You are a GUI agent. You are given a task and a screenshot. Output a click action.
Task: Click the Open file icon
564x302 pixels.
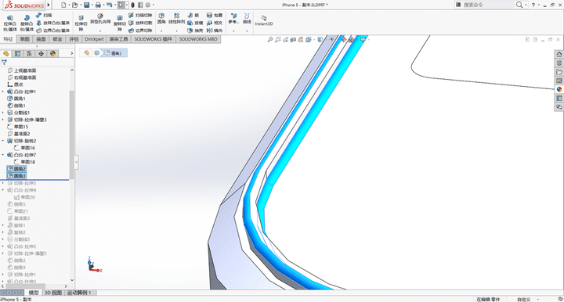(75, 5)
